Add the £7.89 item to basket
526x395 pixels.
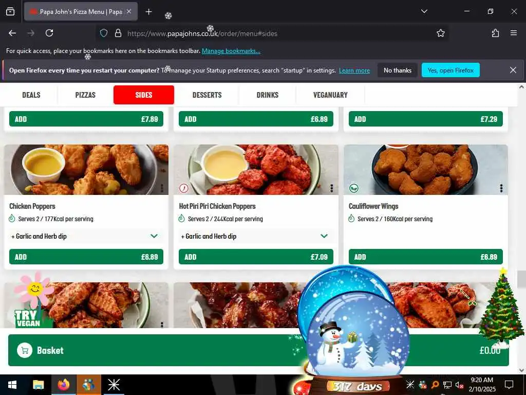tap(86, 119)
